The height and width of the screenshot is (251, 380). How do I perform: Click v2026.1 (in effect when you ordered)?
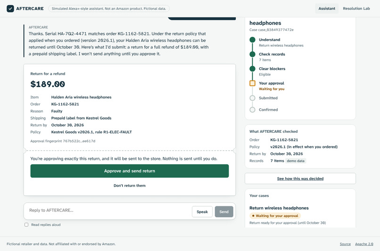click(304, 146)
